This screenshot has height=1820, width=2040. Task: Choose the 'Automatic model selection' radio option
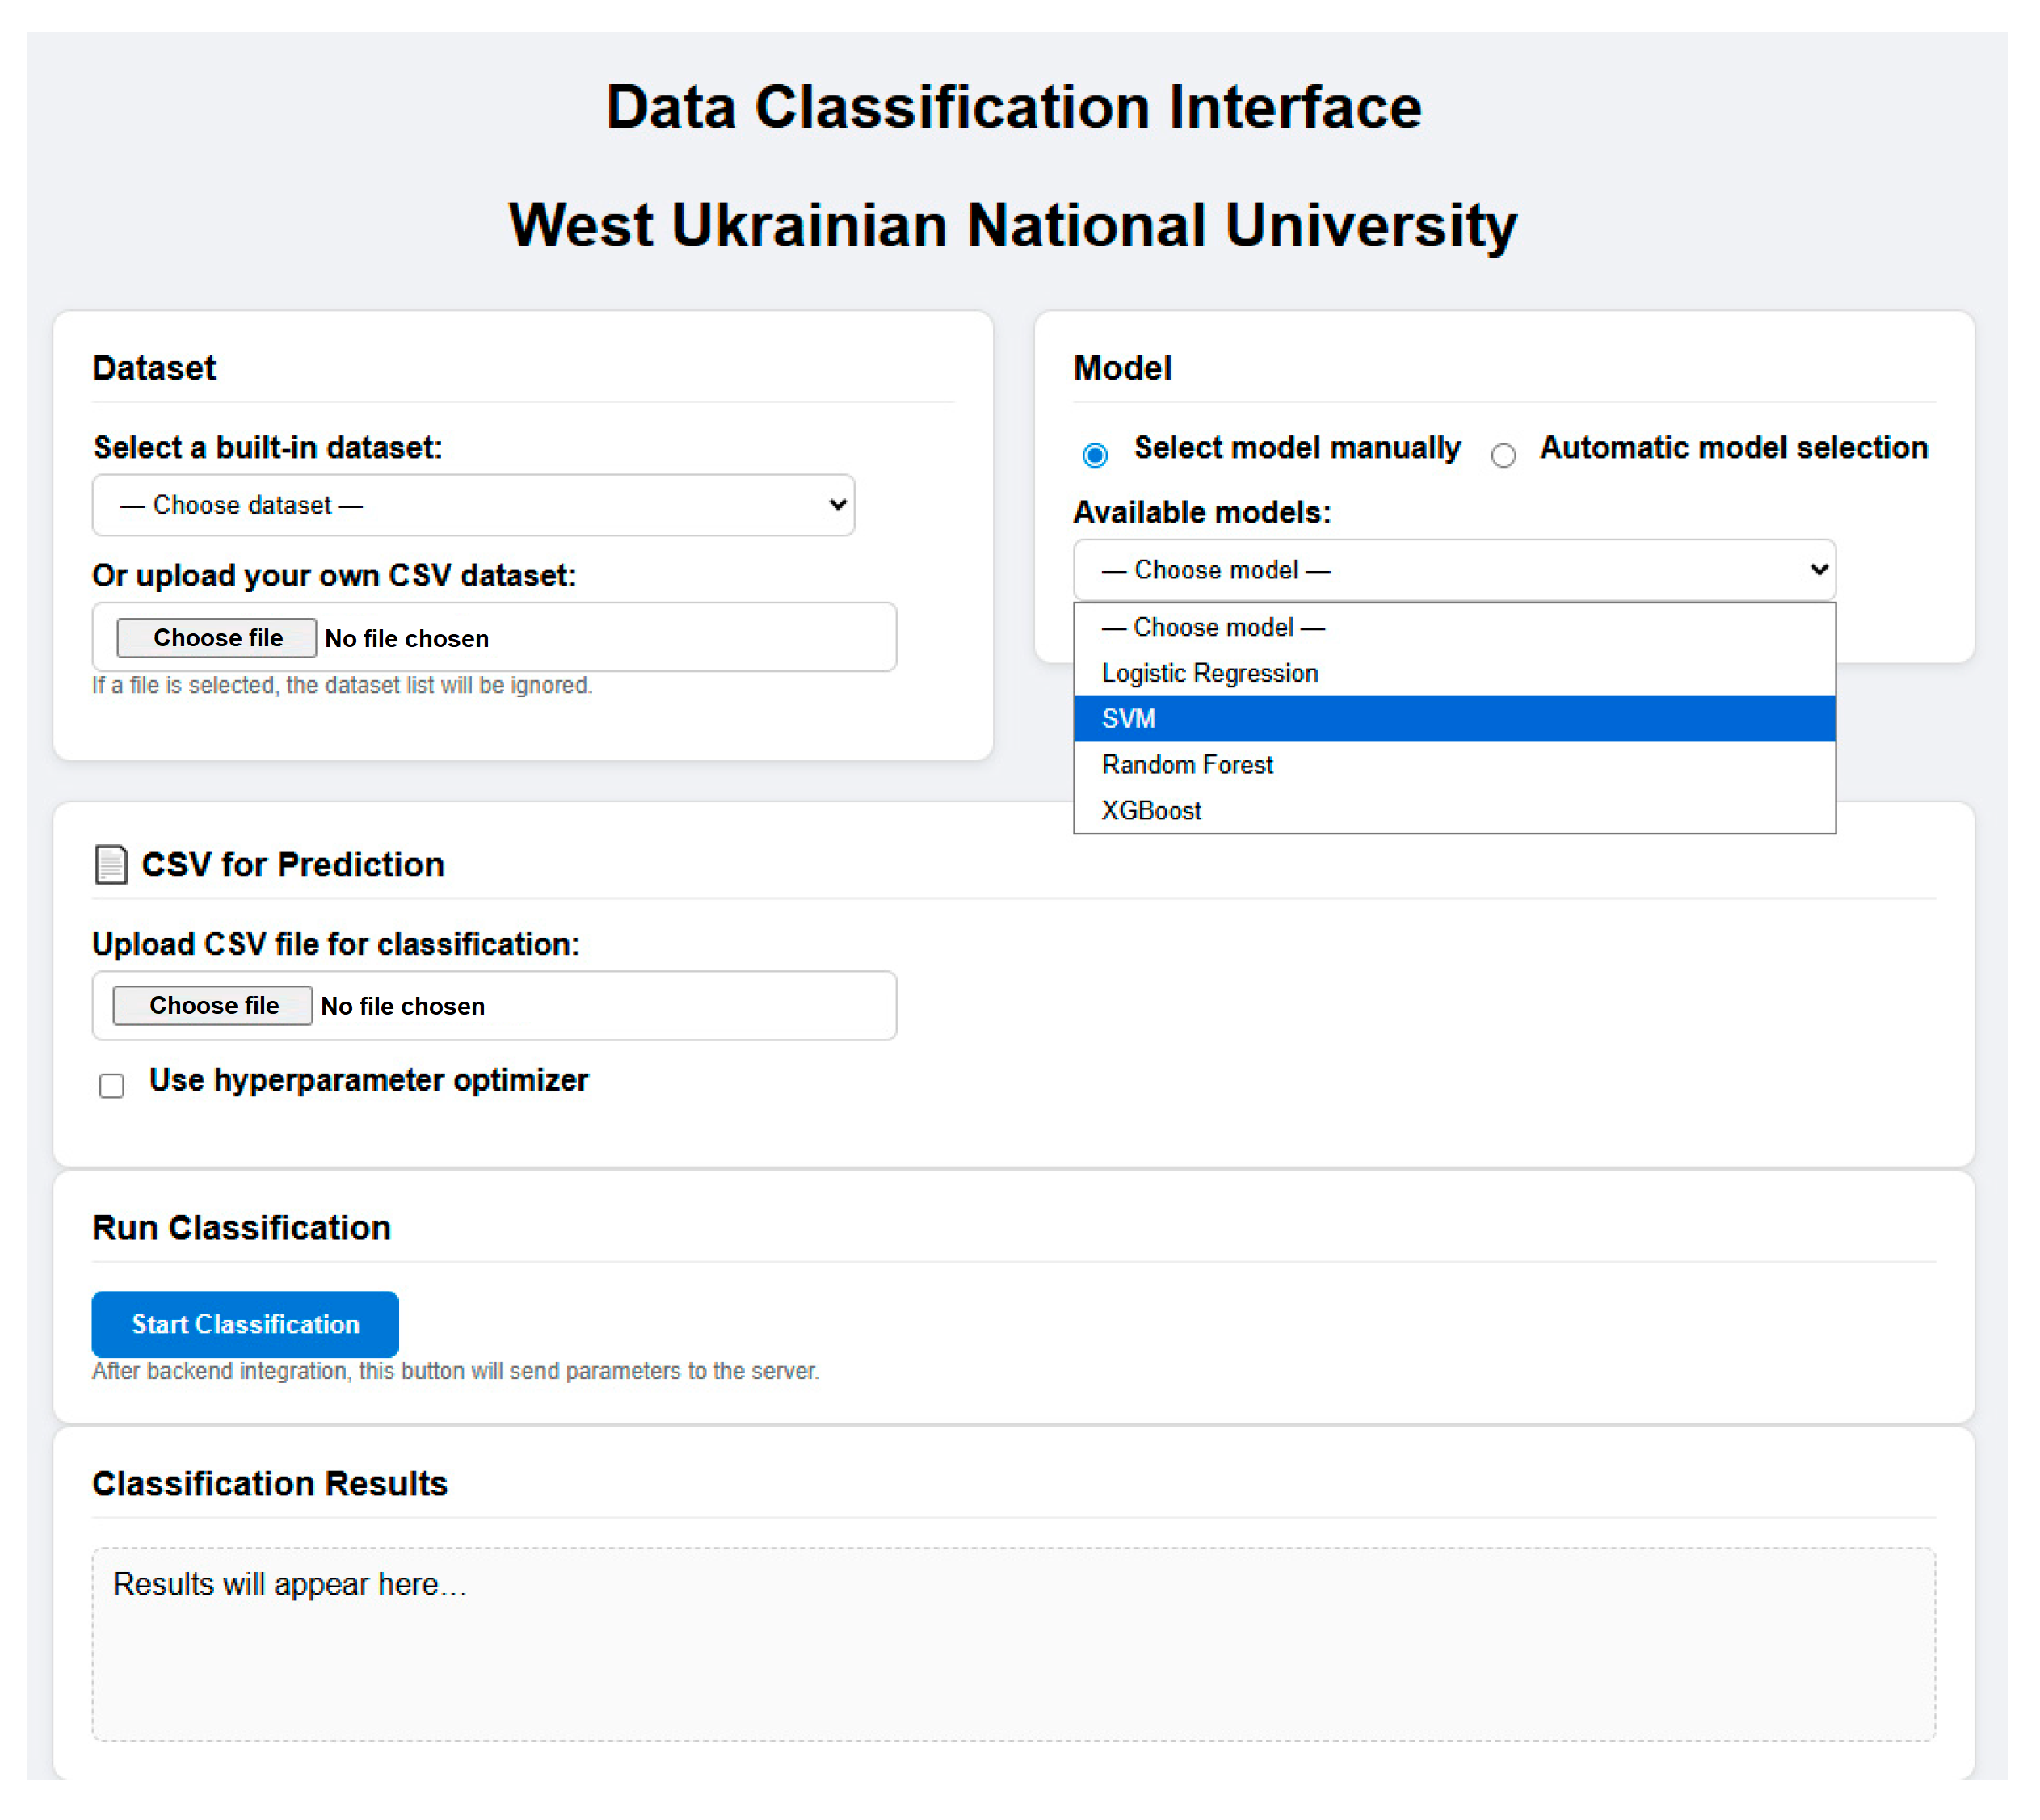pos(1503,456)
